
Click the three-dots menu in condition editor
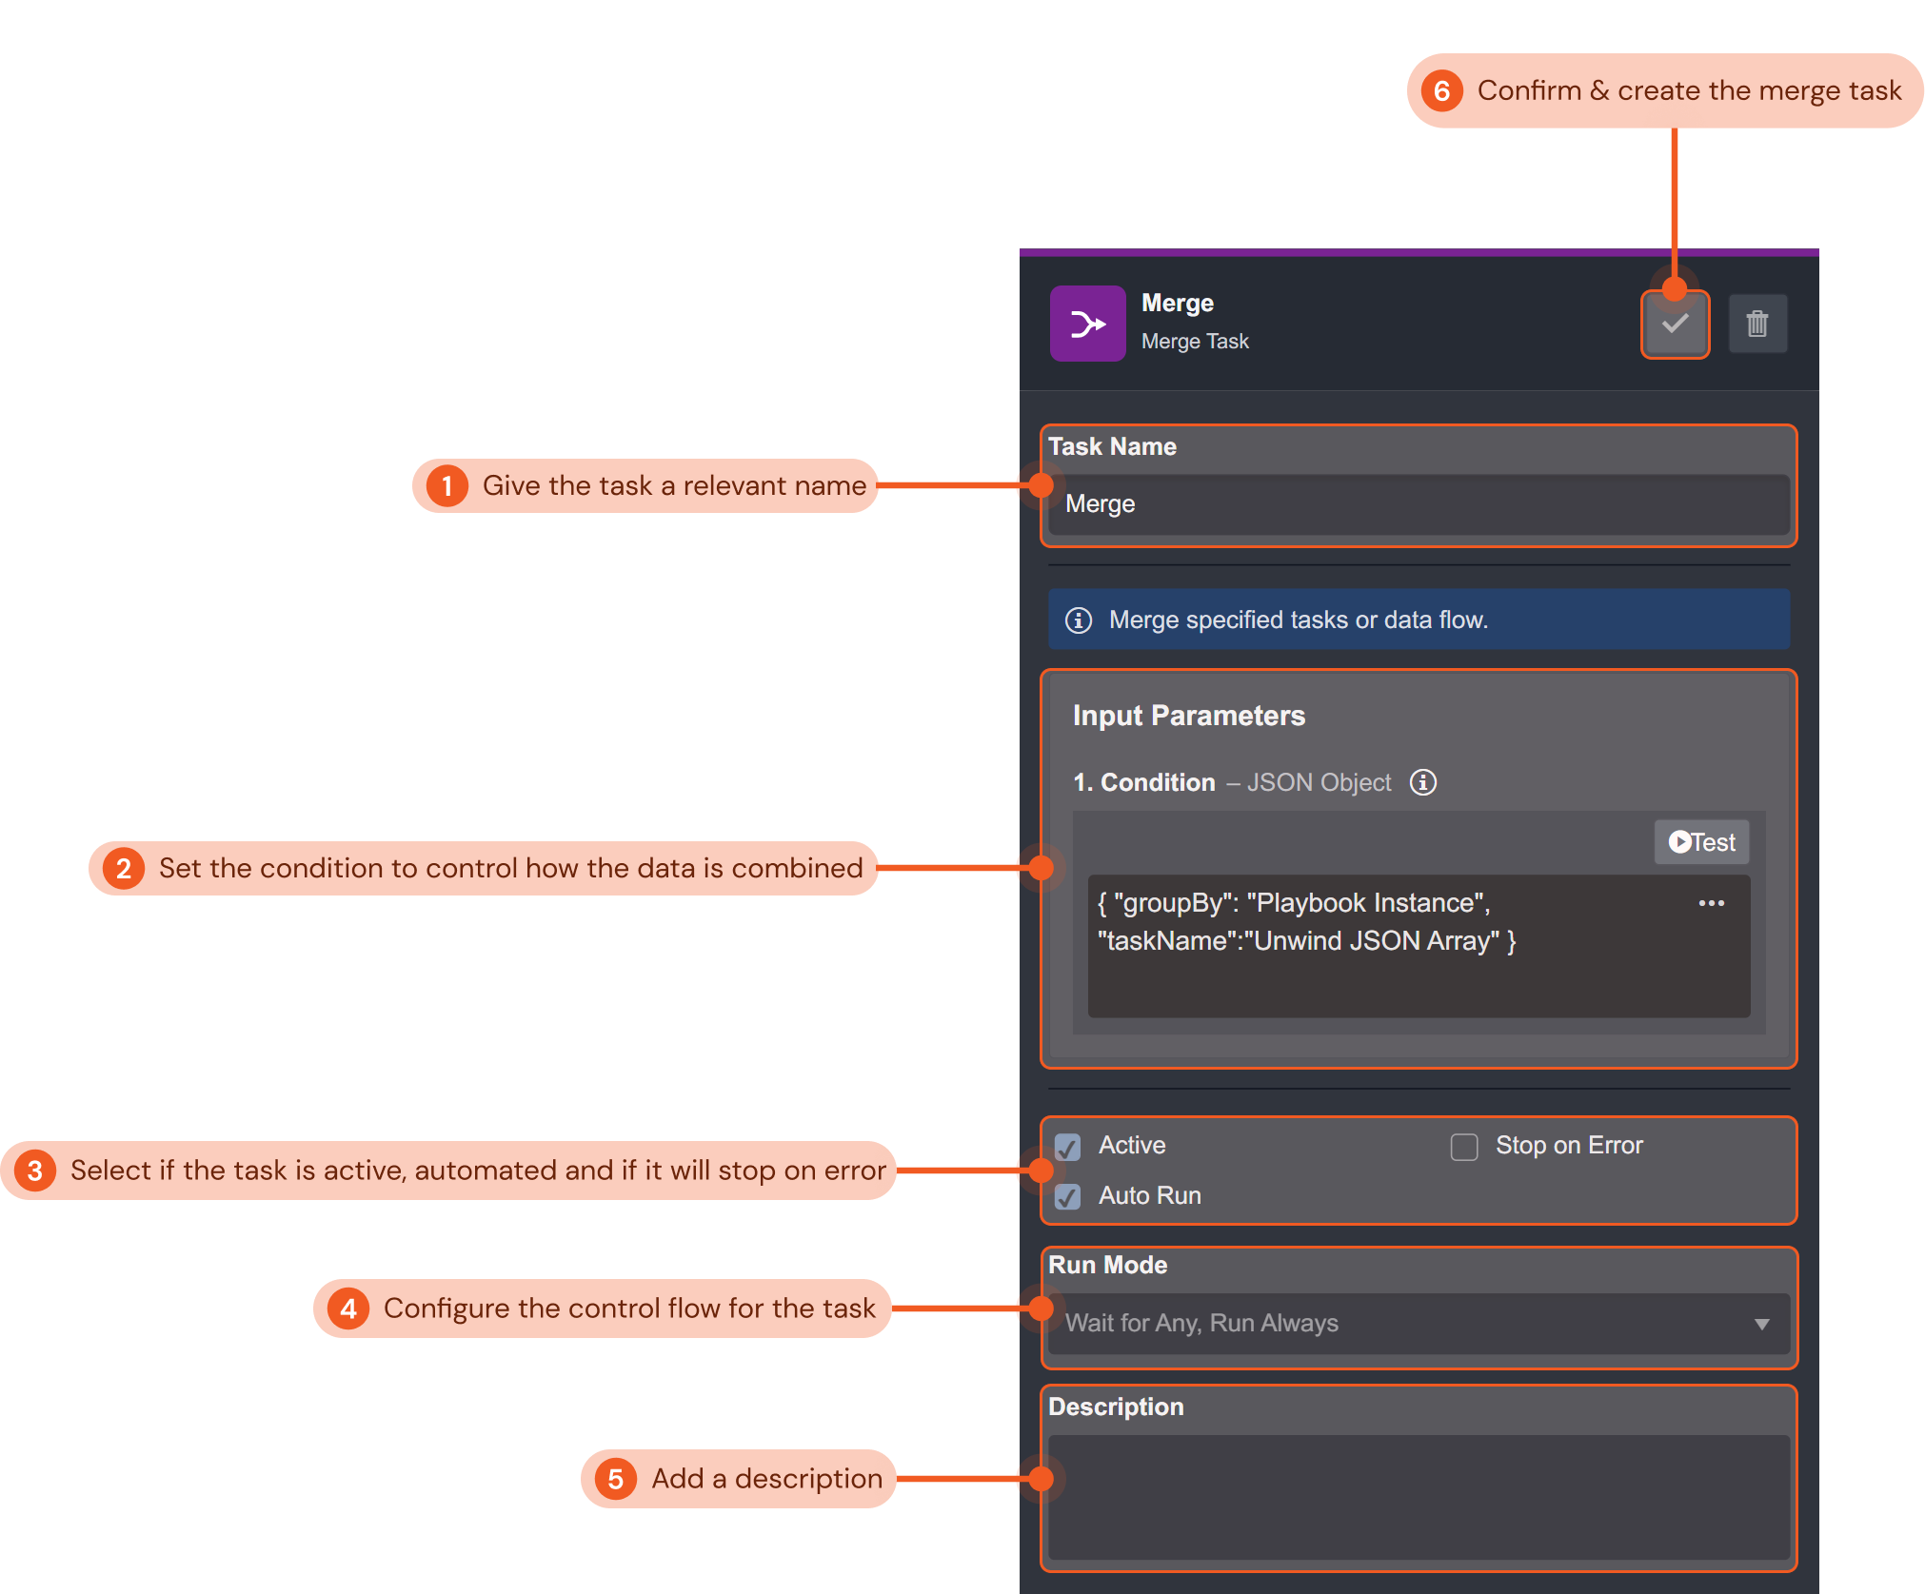[1711, 903]
